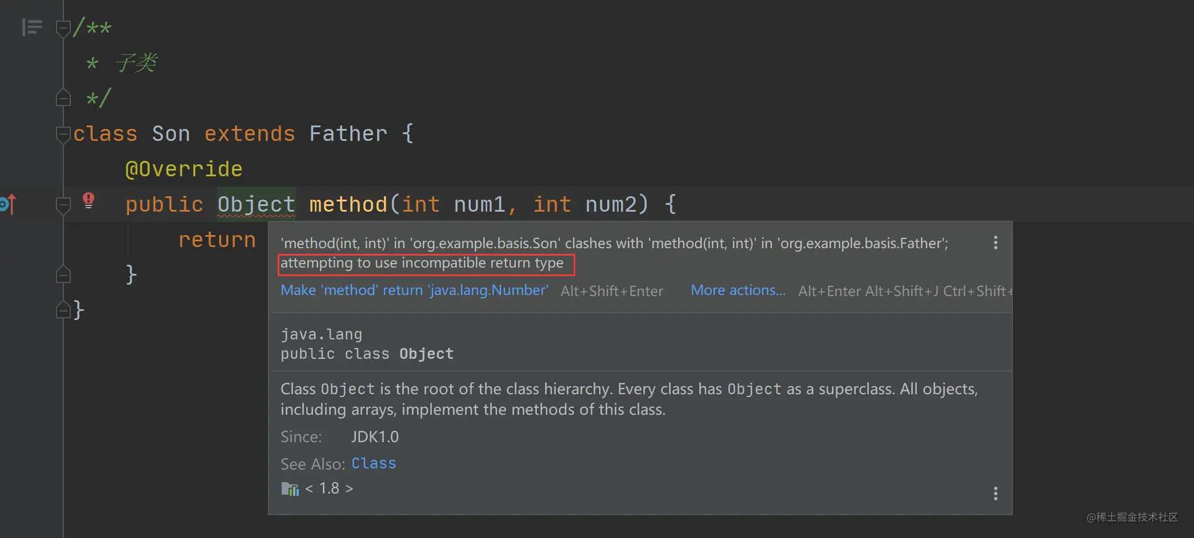Click the class keyword
This screenshot has height=538, width=1194.
pyautogui.click(x=106, y=134)
